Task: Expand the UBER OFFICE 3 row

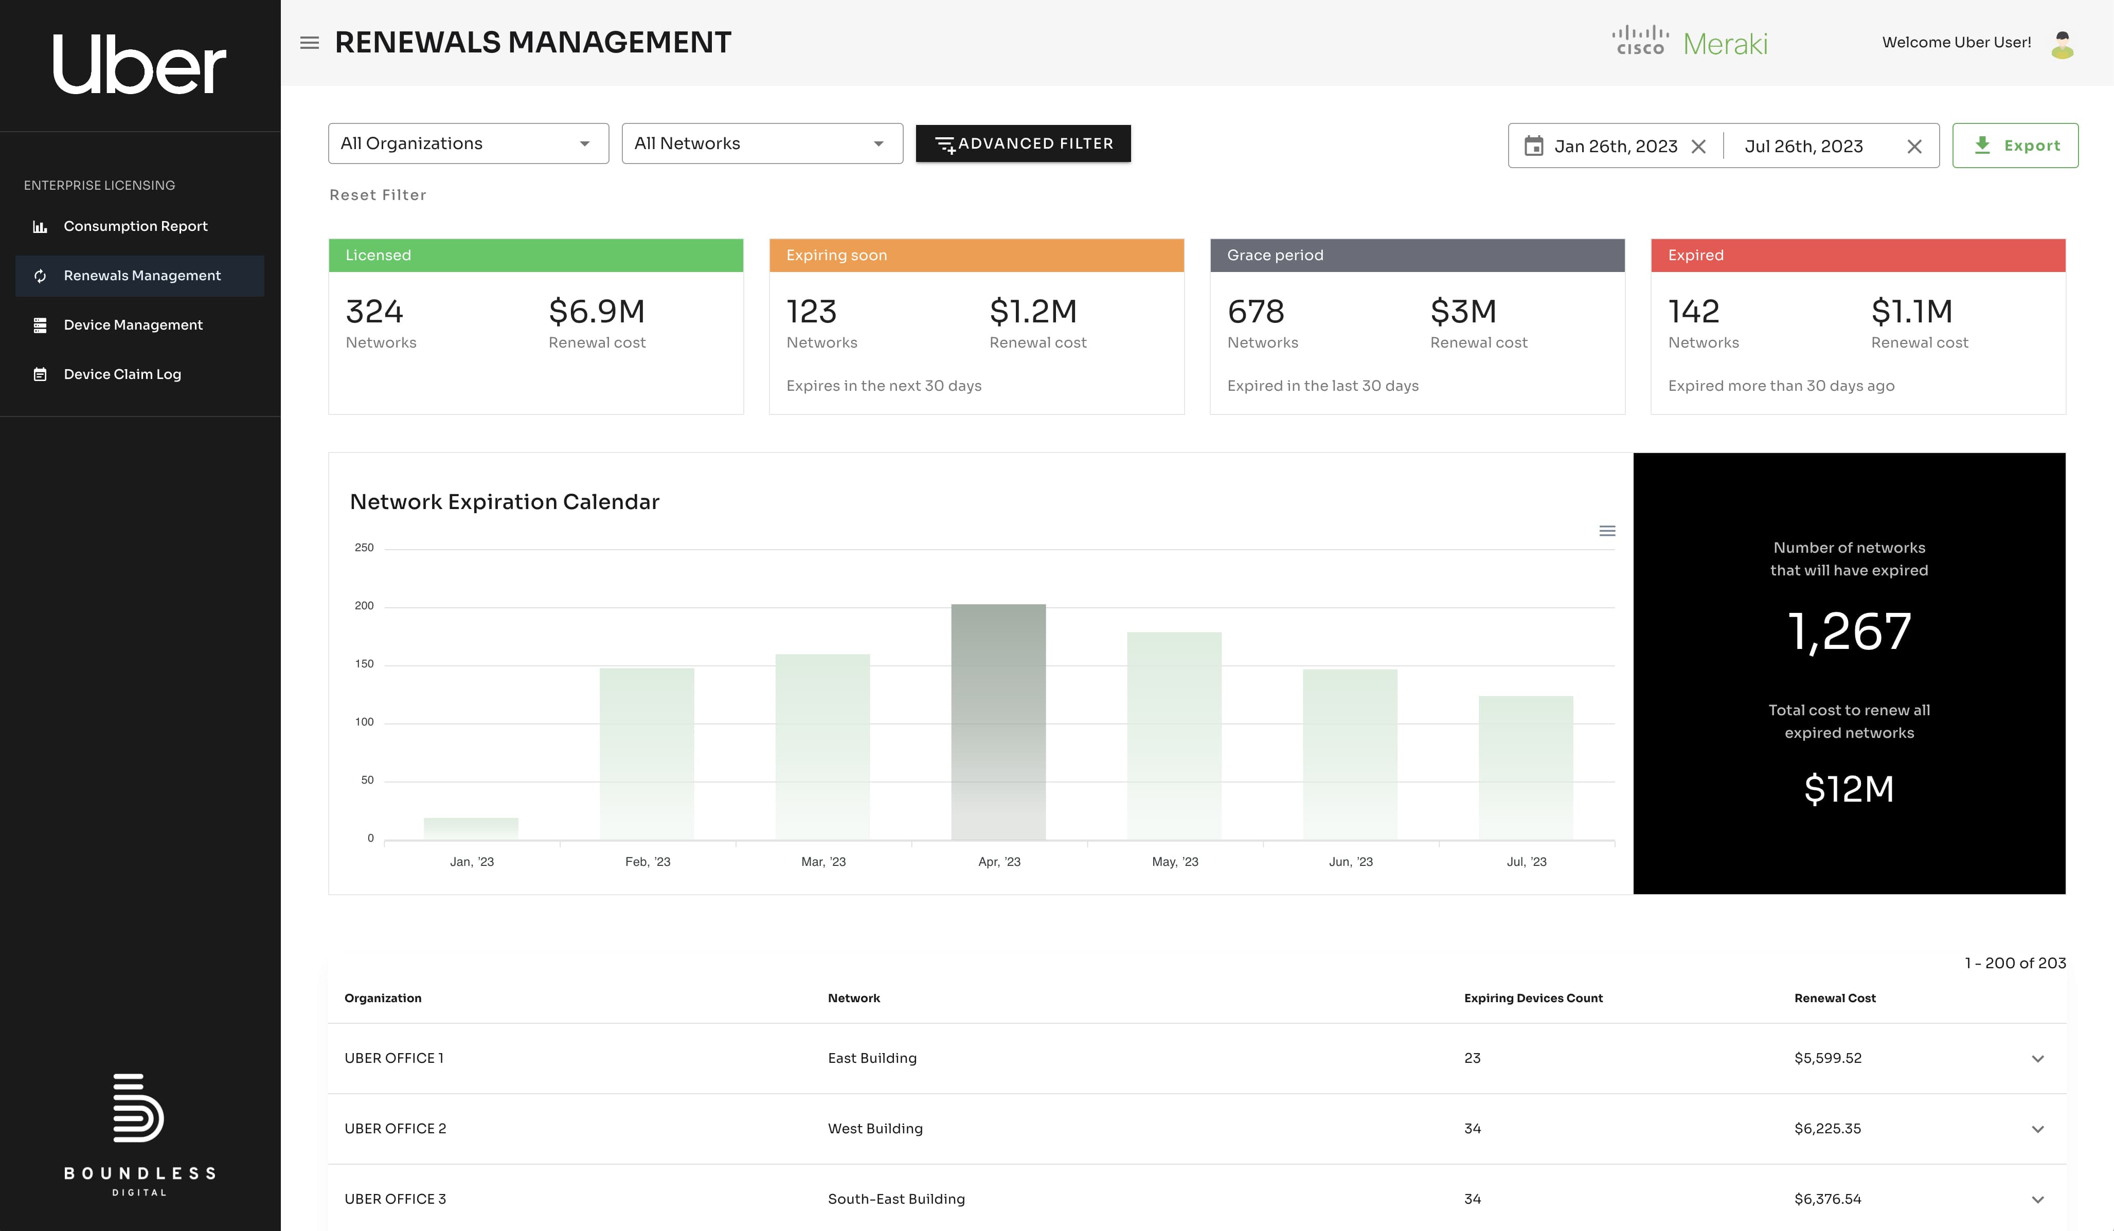Action: pos(2038,1199)
